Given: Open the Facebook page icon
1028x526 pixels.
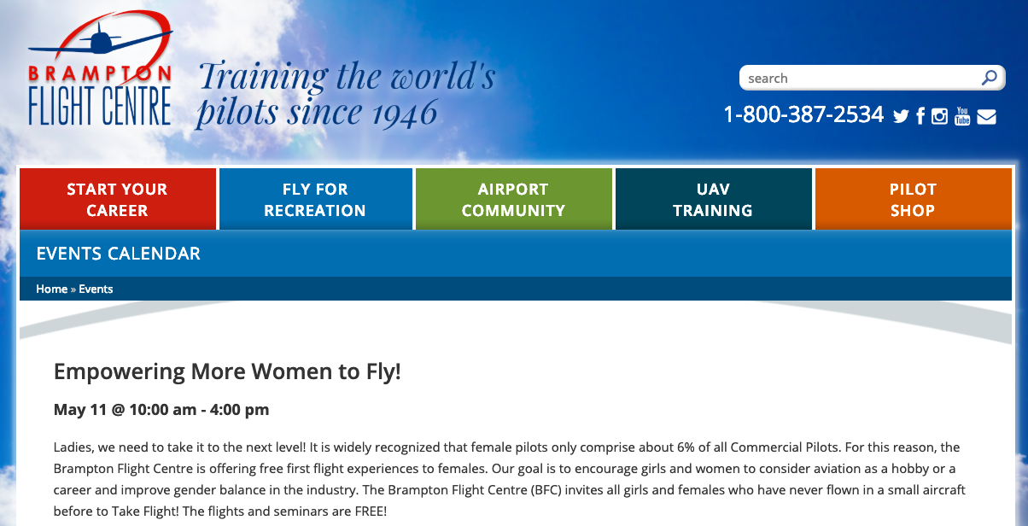Looking at the screenshot, I should tap(920, 116).
